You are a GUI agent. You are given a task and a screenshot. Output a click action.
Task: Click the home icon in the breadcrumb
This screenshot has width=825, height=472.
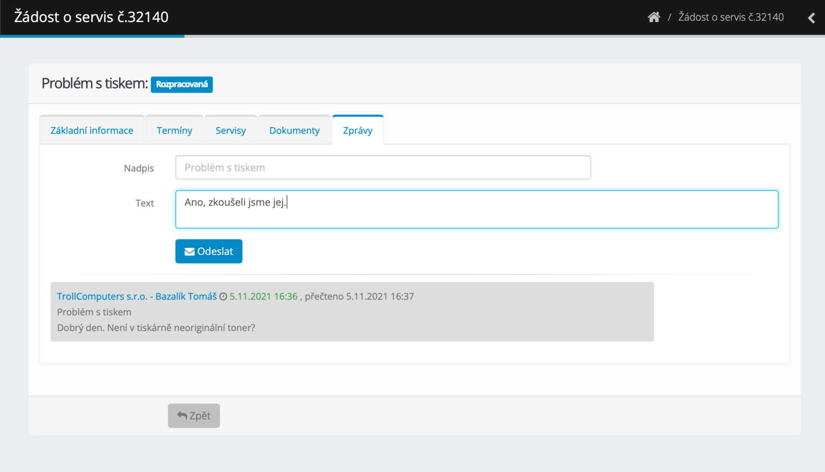click(x=654, y=17)
